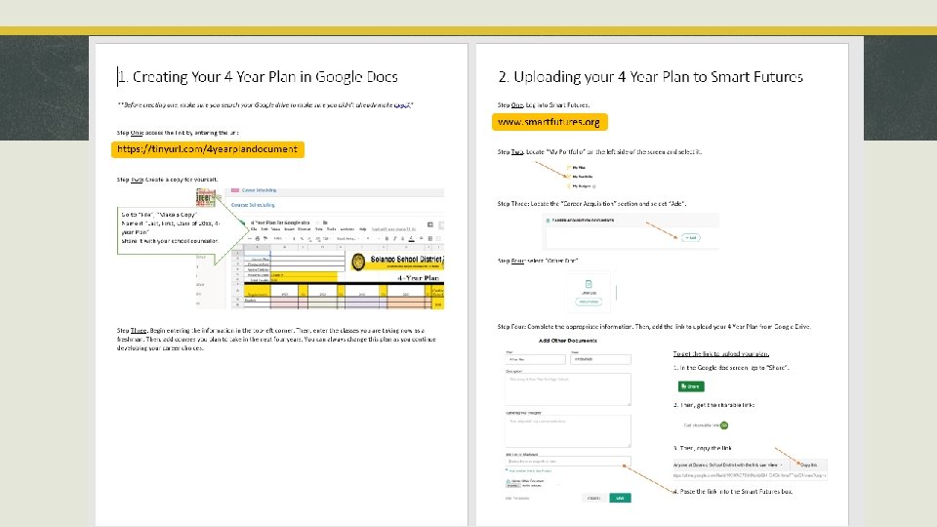Click heading 'Uploading your 4 Year Plan to Smart Futures'
937x527 pixels.
coord(651,77)
